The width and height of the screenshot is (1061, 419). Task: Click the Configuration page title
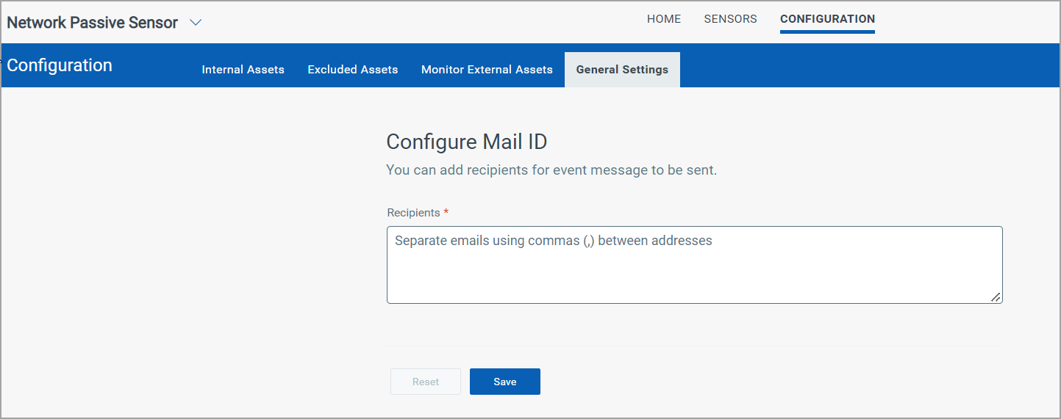60,65
